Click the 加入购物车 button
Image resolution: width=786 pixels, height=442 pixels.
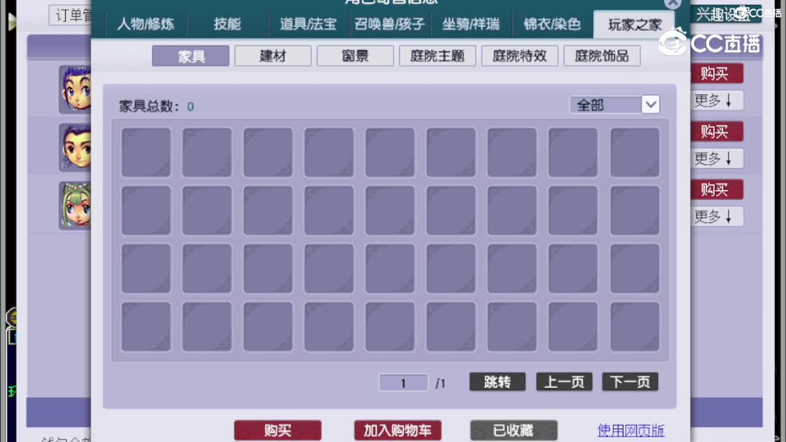397,430
